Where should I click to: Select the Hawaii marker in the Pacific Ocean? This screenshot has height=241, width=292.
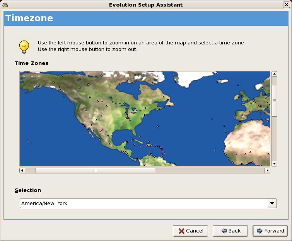(x=28, y=141)
